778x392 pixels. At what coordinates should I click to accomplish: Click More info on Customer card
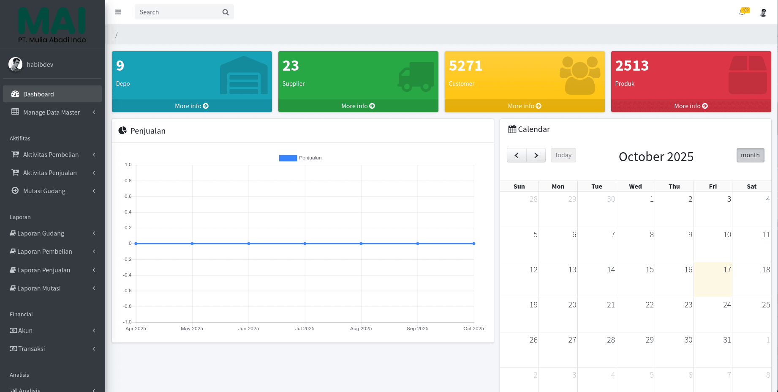pyautogui.click(x=525, y=106)
